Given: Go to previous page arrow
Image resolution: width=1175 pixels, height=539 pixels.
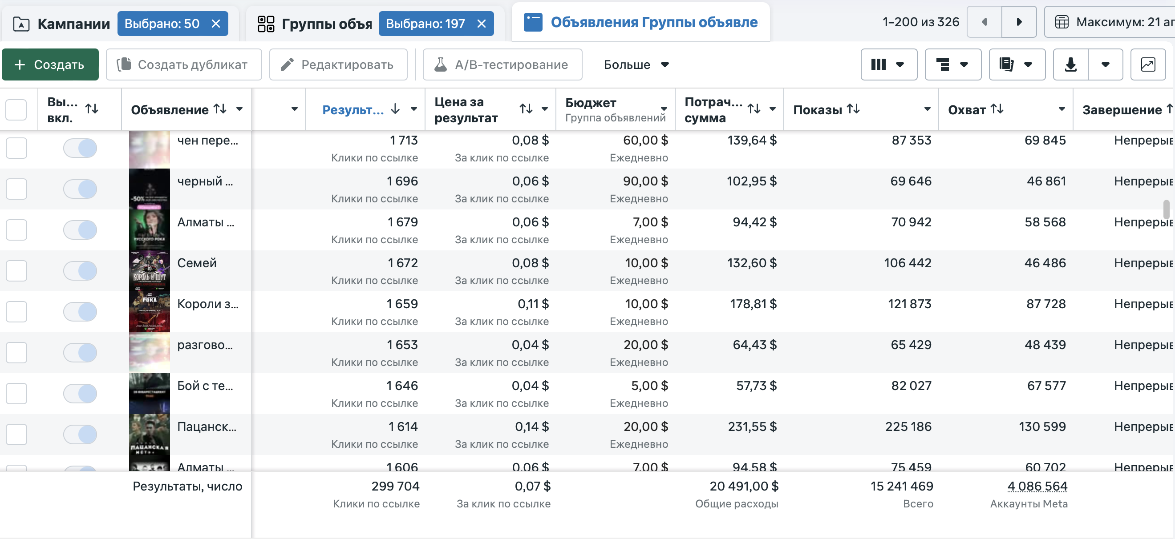Looking at the screenshot, I should tap(985, 22).
